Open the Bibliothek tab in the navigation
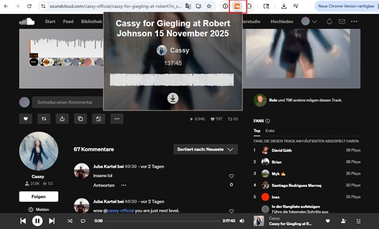Image resolution: width=379 pixels, height=229 pixels. tap(92, 21)
